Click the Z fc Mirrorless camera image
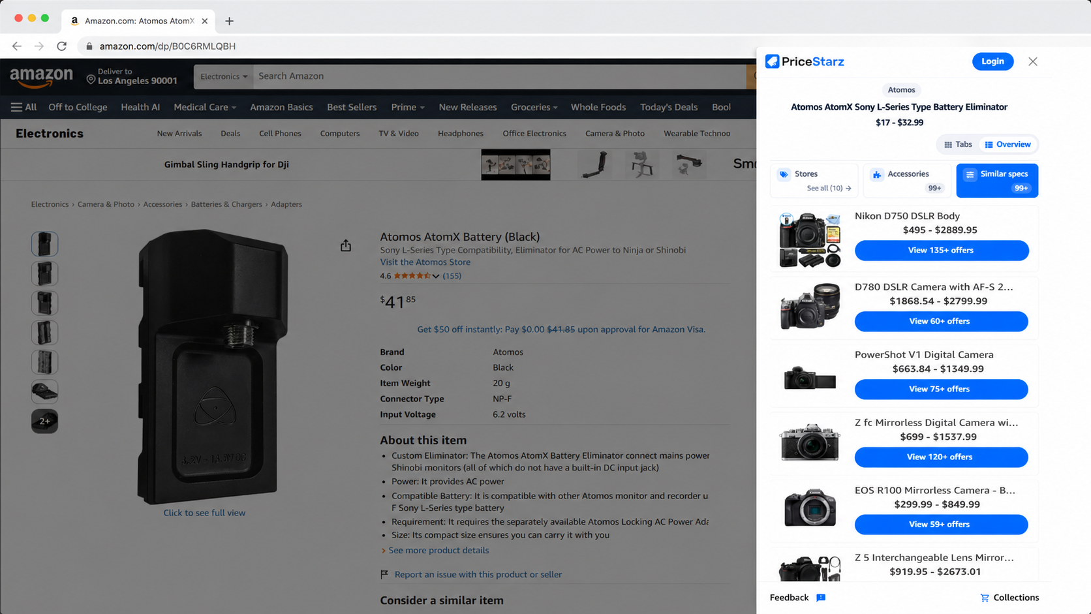The width and height of the screenshot is (1091, 614). 810,442
